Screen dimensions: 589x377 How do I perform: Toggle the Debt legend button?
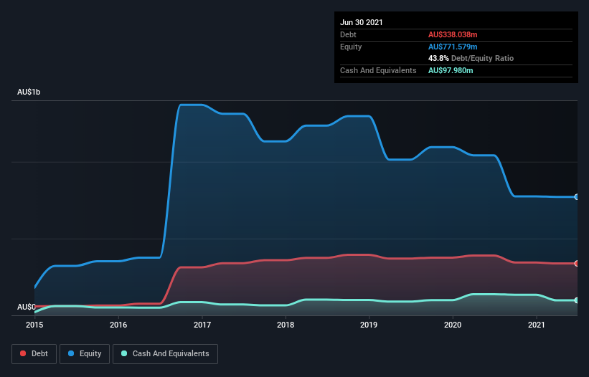click(x=34, y=354)
